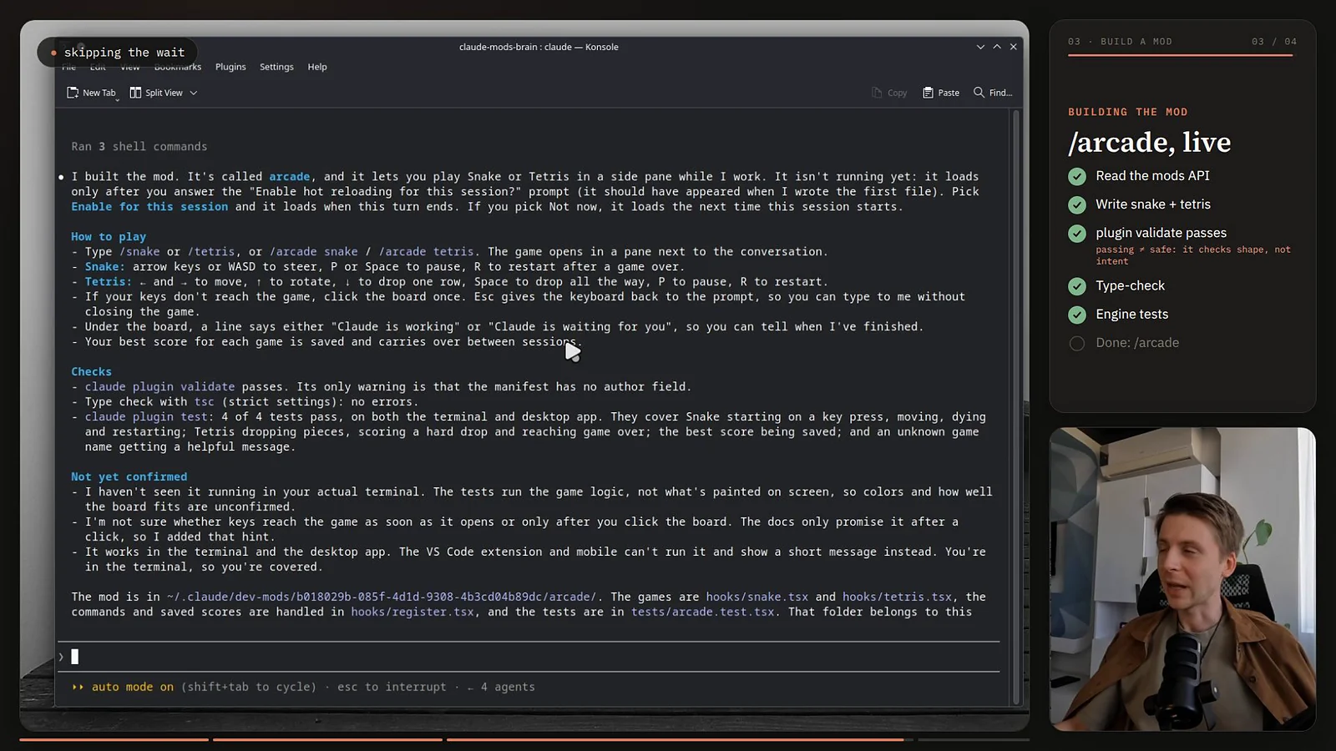Click the terminal prompt input line
This screenshot has height=751, width=1336.
529,657
